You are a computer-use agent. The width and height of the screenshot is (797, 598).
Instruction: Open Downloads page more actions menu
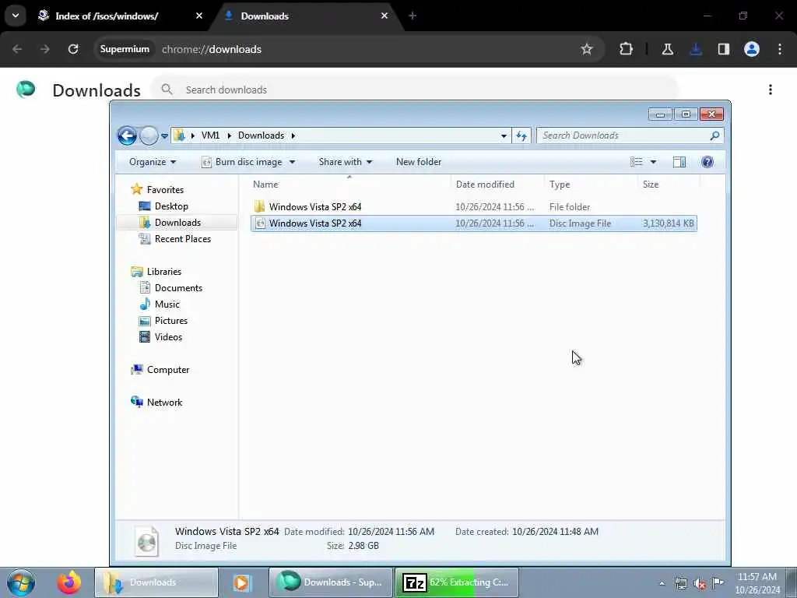771,90
